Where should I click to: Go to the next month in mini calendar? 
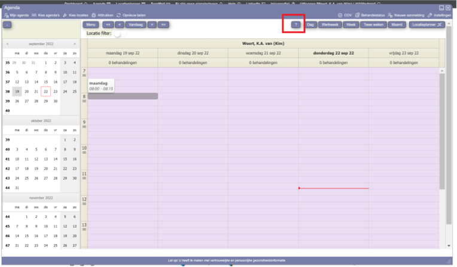tap(75, 44)
